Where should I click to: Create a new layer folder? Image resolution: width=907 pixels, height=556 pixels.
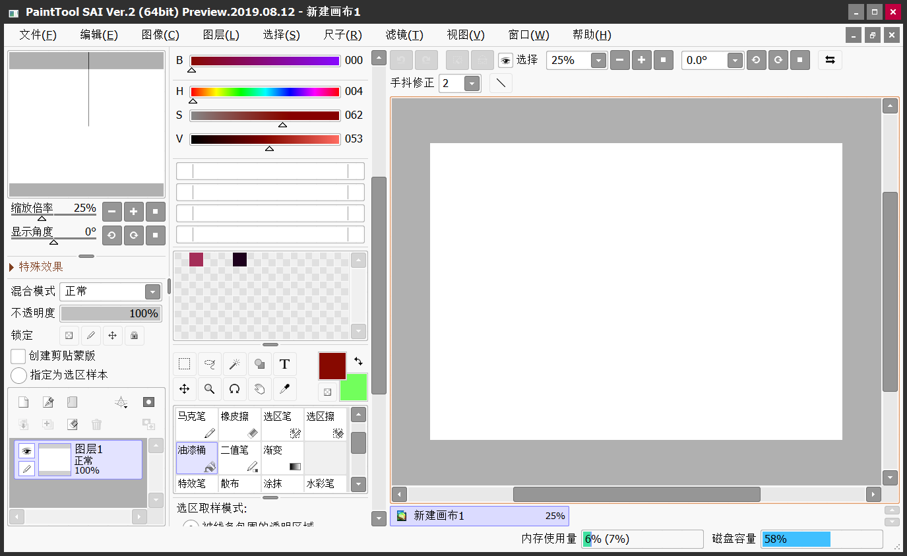point(72,402)
